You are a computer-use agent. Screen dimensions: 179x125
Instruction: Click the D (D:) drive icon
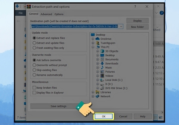(x=102, y=84)
